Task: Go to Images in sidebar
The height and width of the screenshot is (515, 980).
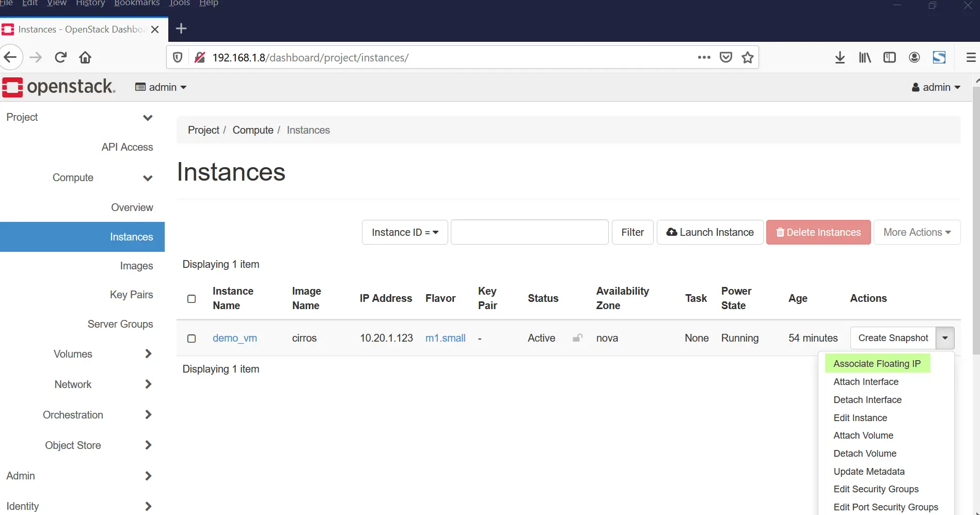Action: [x=136, y=266]
